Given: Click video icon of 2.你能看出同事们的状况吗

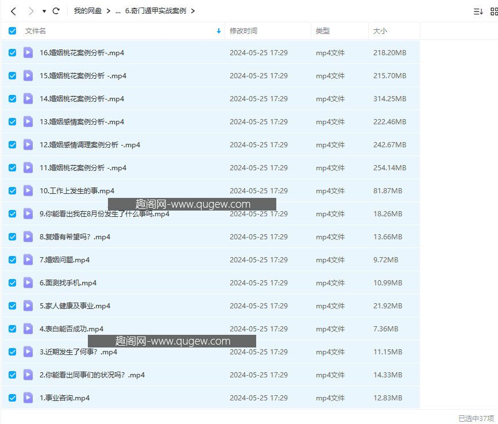Looking at the screenshot, I should click(x=28, y=375).
